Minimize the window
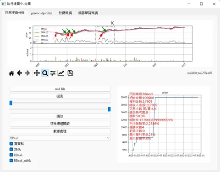The height and width of the screenshot is (172, 220). point(189,4)
